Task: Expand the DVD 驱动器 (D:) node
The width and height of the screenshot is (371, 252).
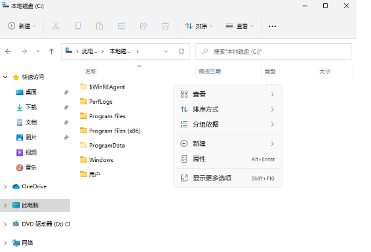Action: [5, 224]
